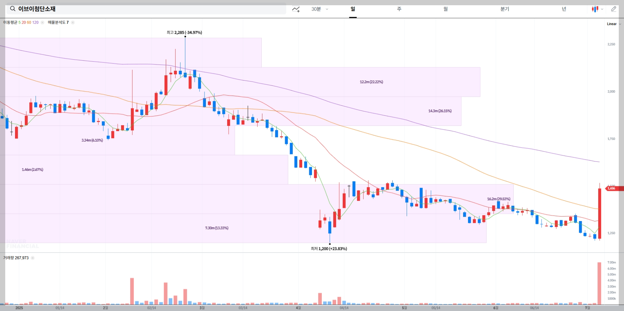Click the purple 120 moving average value
Viewport: 624px width, 311px height.
(36, 22)
